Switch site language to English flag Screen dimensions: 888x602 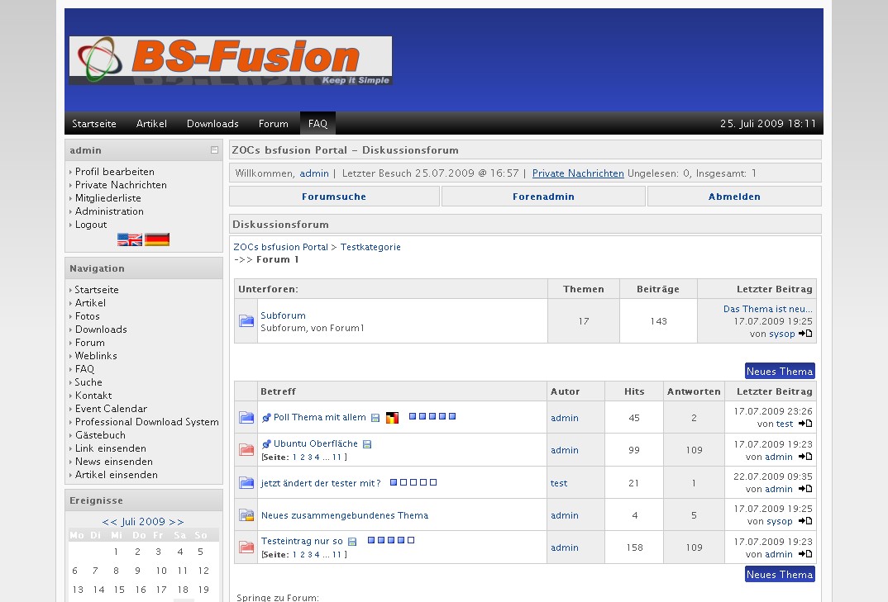130,239
